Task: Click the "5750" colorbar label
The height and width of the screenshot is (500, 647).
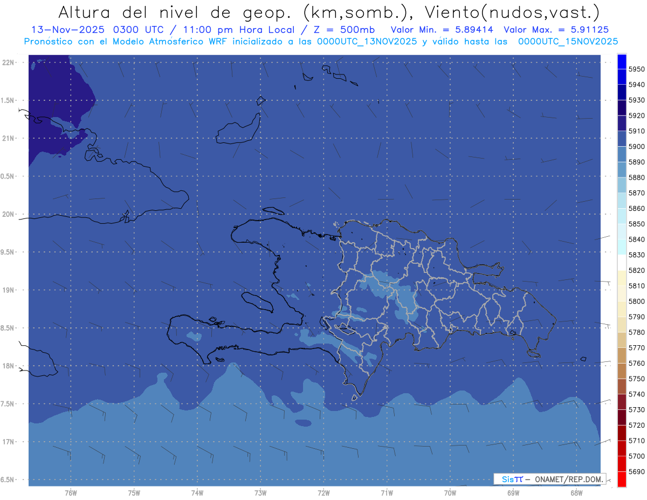Action: (x=637, y=379)
